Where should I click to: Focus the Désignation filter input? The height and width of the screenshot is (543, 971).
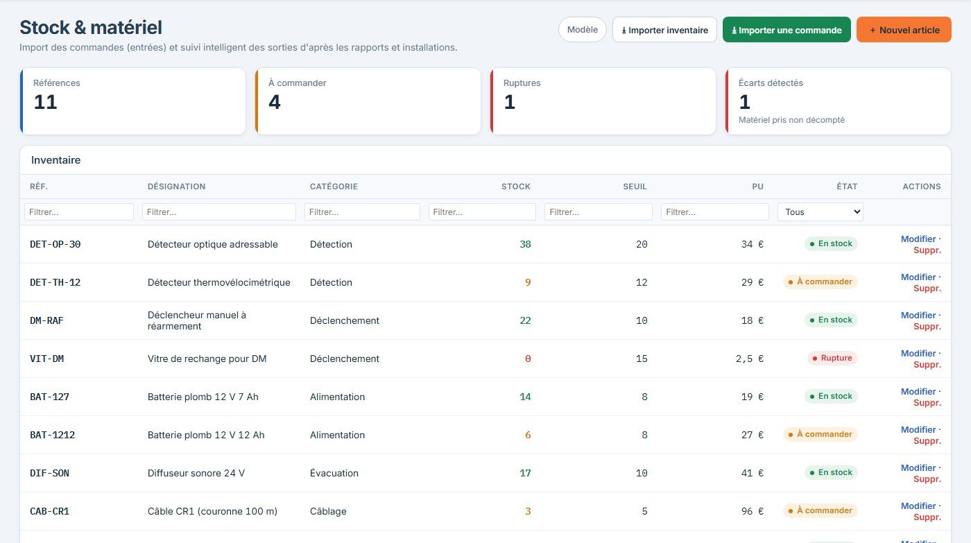point(219,212)
